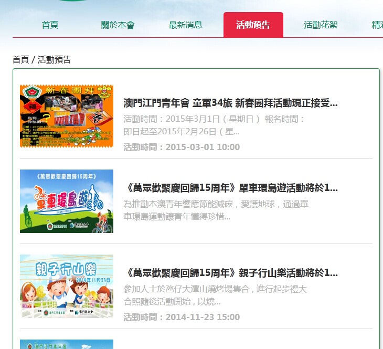Open the 親子行山樂活動 headline link
This screenshot has width=383, height=349.
[x=230, y=272]
